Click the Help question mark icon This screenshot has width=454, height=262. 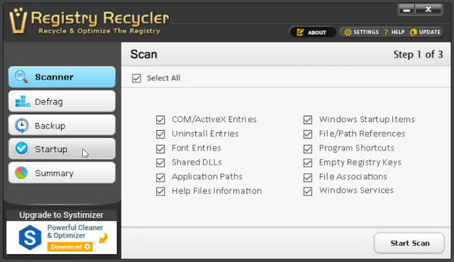pyautogui.click(x=386, y=32)
